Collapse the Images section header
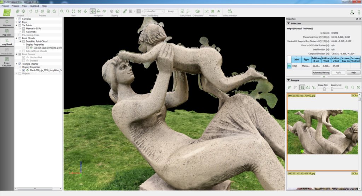Image resolution: width=362 pixels, height=196 pixels. point(288,80)
